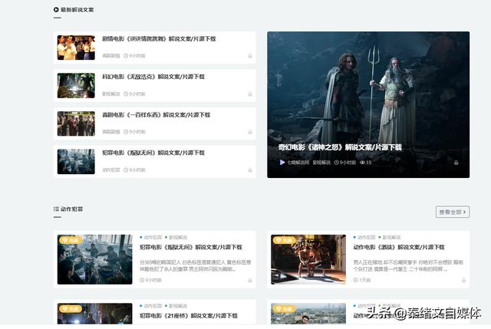The width and height of the screenshot is (491, 329).
Task: Click the lock icon in 无敌浩克 row
Action: click(x=250, y=94)
